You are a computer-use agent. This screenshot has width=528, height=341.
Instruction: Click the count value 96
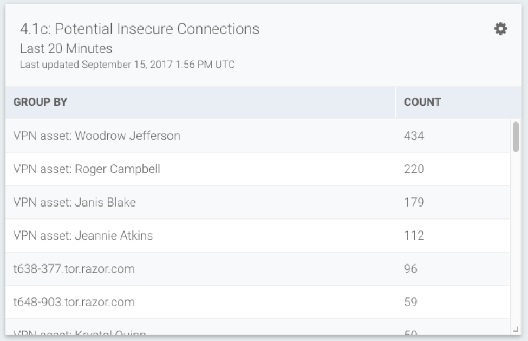[x=410, y=269]
